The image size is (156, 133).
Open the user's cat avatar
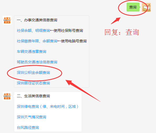(146, 7)
